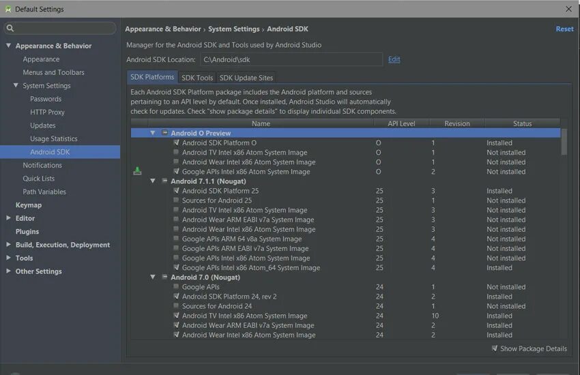The height and width of the screenshot is (375, 580).
Task: Uncheck Android Wear ARM EABI v7a System Image 24
Action: 177,325
